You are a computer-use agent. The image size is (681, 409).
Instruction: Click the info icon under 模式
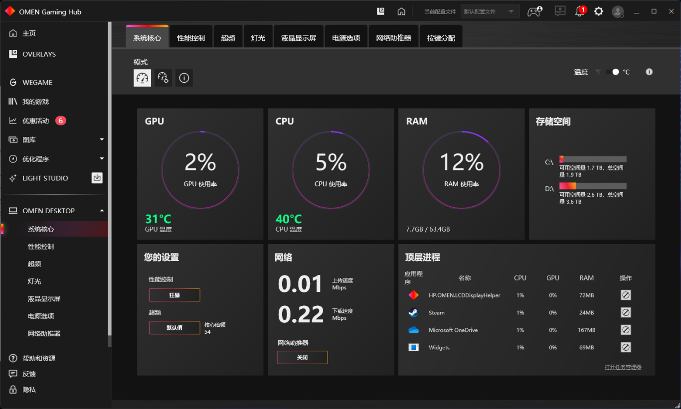(184, 78)
